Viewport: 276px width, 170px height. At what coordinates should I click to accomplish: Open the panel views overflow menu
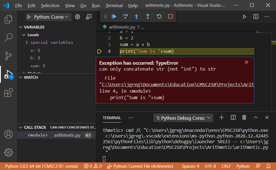131,118
